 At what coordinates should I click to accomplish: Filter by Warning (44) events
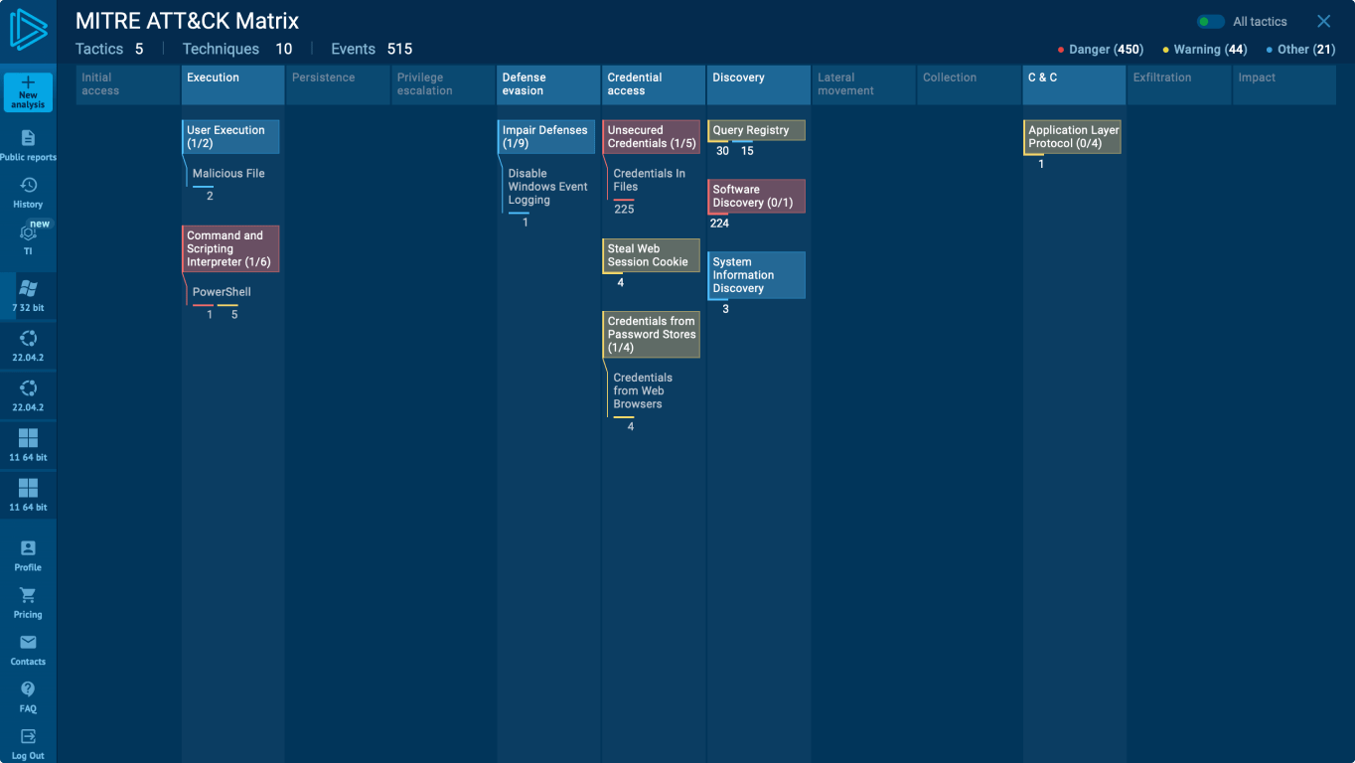(x=1205, y=50)
